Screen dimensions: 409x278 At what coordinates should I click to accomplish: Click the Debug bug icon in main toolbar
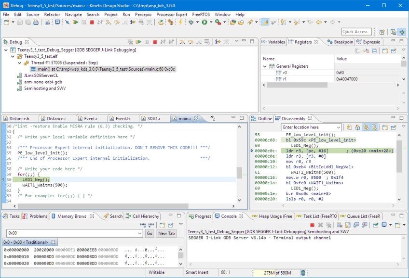pos(191,22)
